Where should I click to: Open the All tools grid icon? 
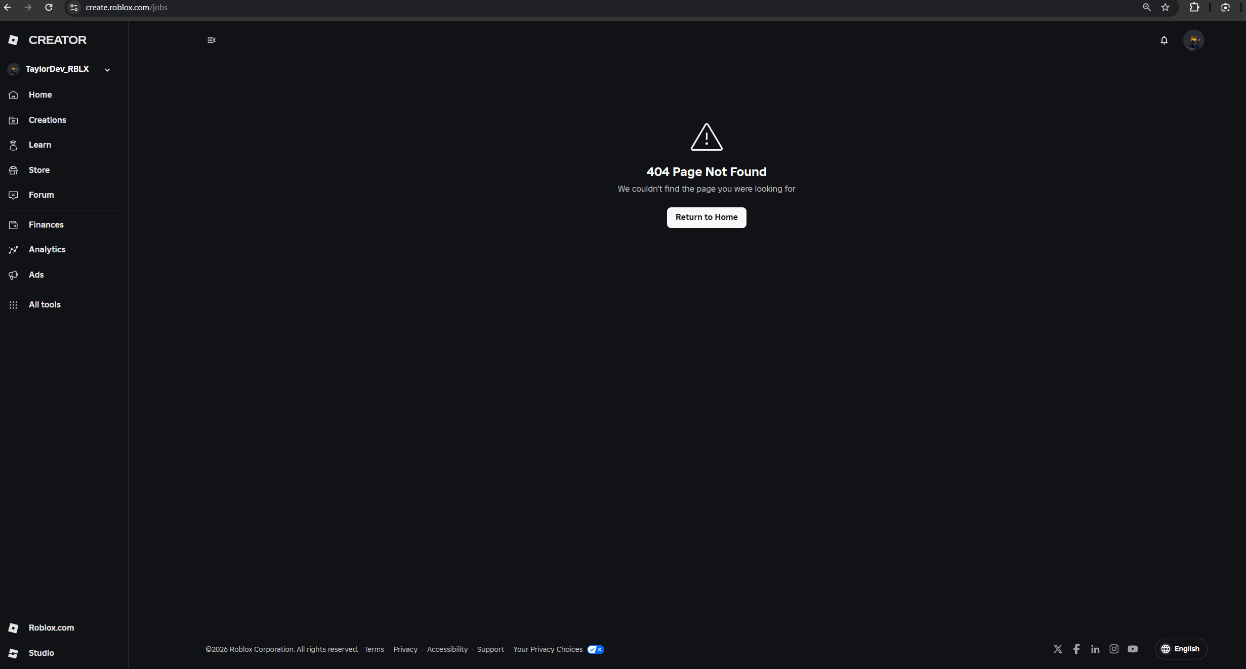click(13, 304)
